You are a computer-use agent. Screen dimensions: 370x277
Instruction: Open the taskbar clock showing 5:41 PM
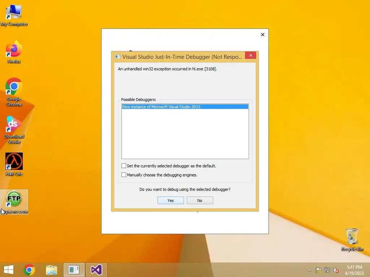point(354,270)
